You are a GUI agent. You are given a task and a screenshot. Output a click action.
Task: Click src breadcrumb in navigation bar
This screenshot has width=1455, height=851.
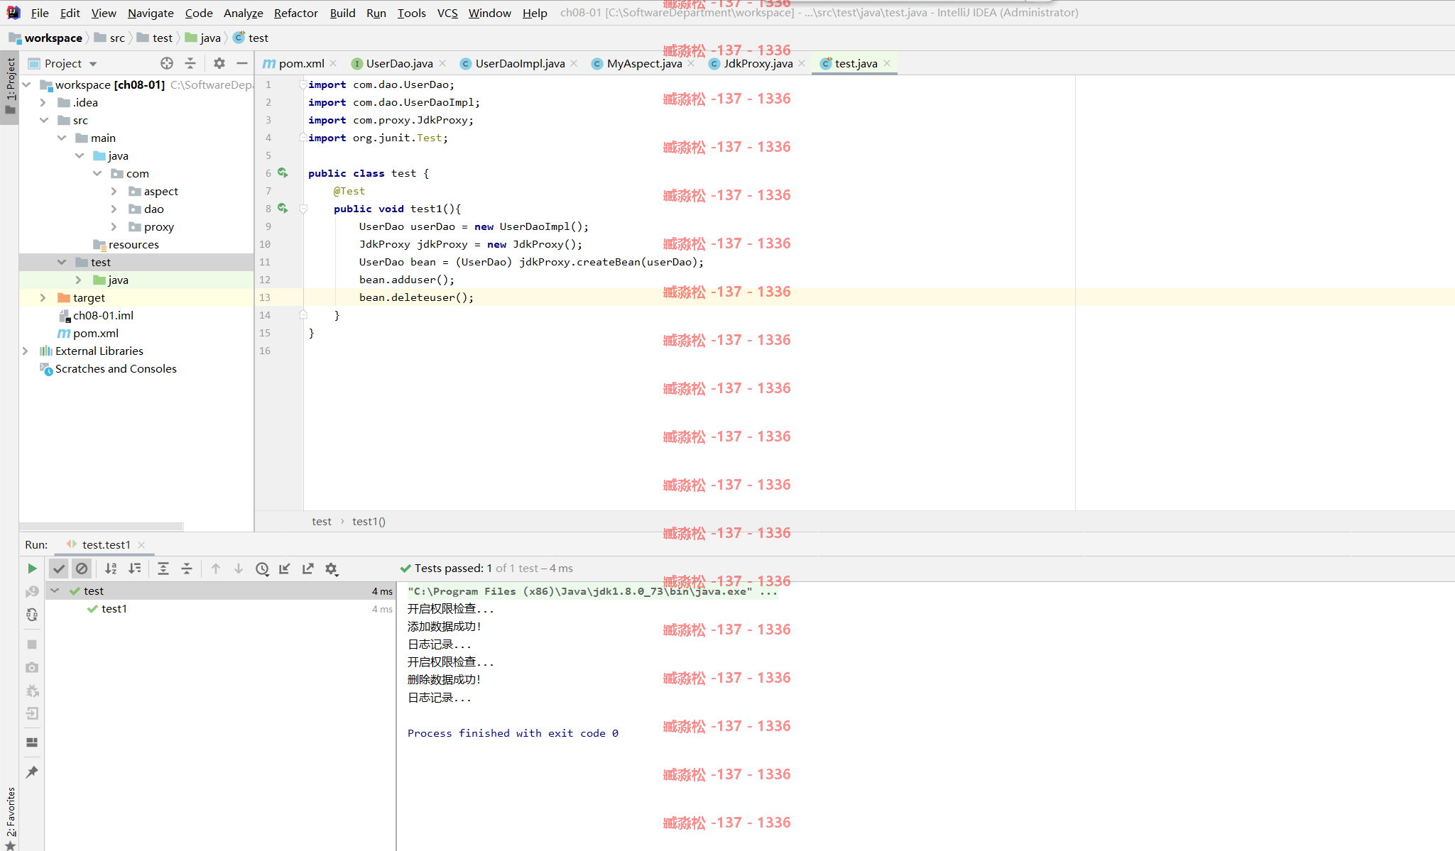(x=109, y=38)
